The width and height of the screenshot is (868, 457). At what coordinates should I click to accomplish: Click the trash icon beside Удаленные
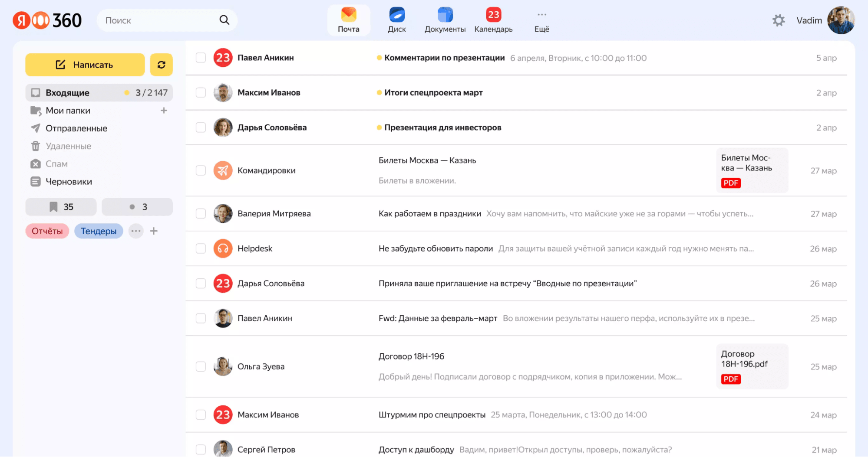click(x=36, y=146)
